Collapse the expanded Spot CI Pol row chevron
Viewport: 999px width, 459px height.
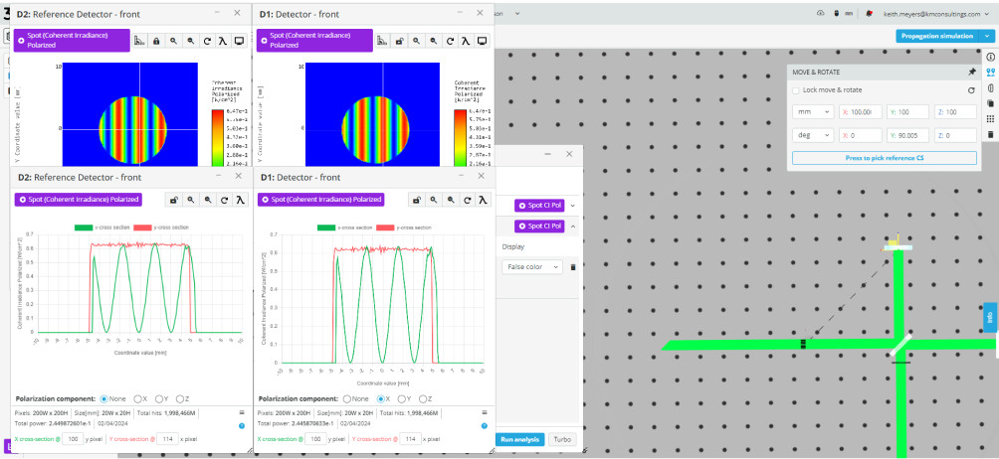[x=572, y=226]
